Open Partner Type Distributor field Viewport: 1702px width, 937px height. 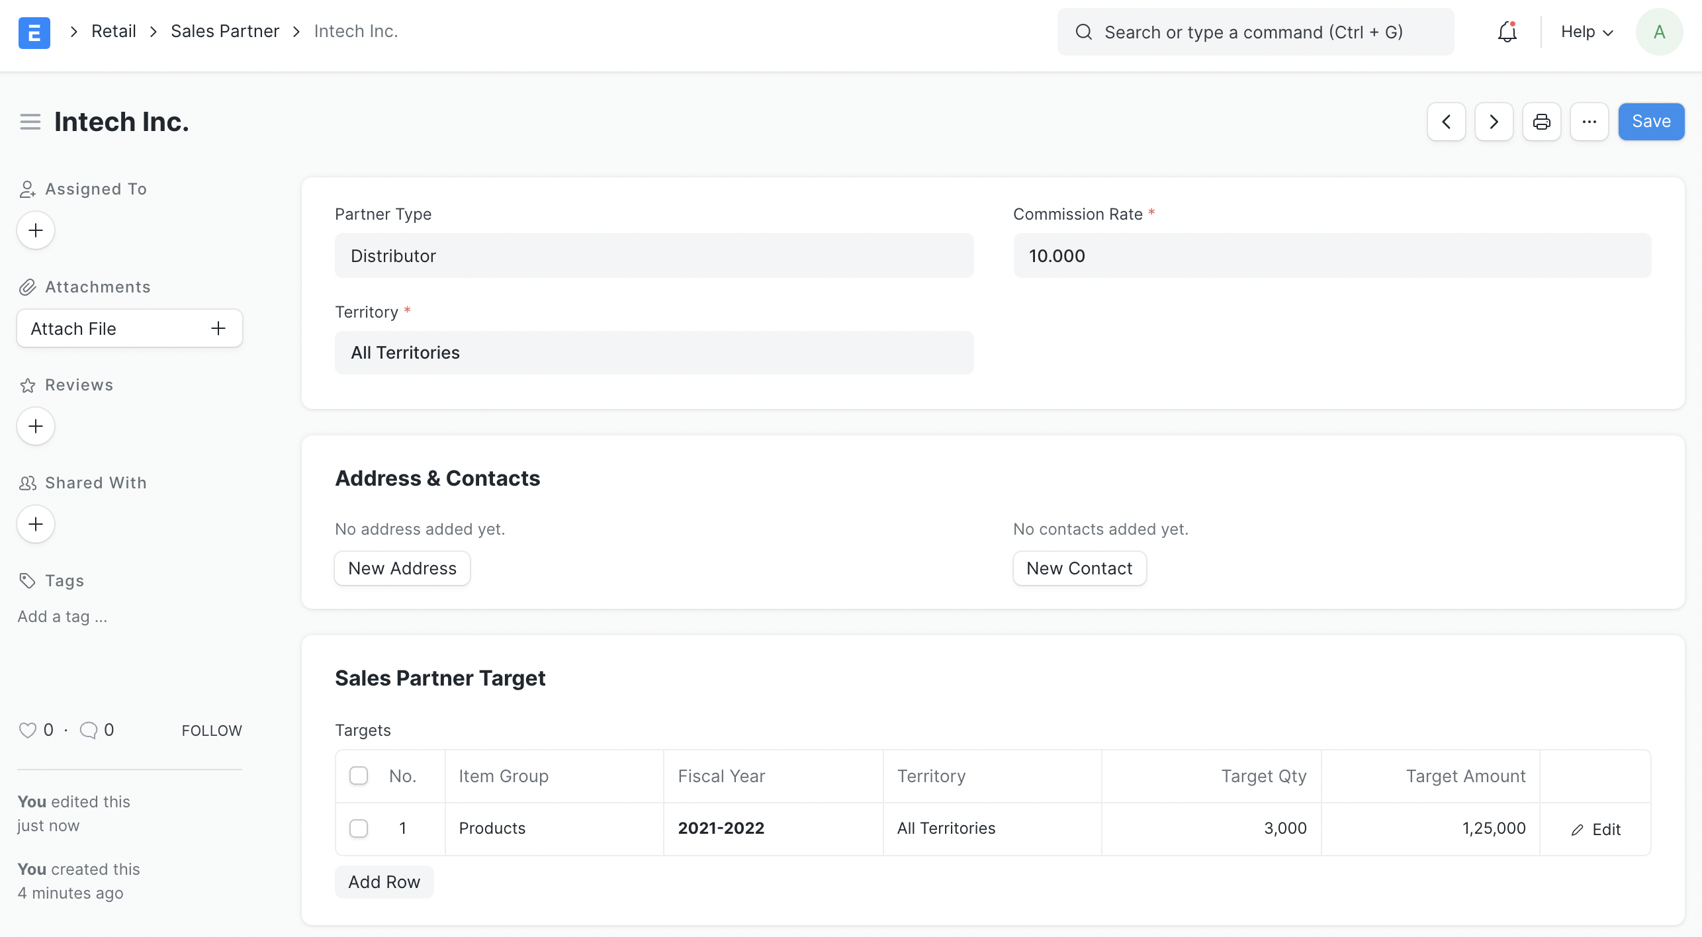654,255
